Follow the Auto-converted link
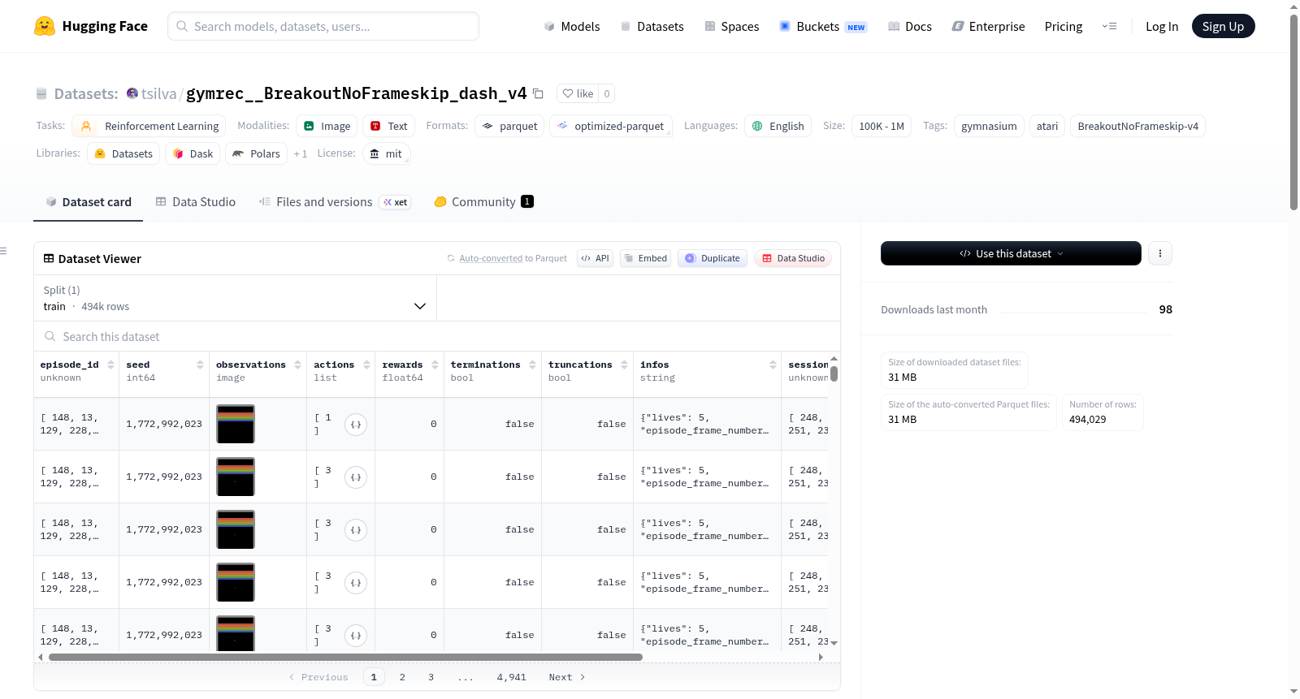Viewport: 1300px width, 699px height. coord(491,258)
